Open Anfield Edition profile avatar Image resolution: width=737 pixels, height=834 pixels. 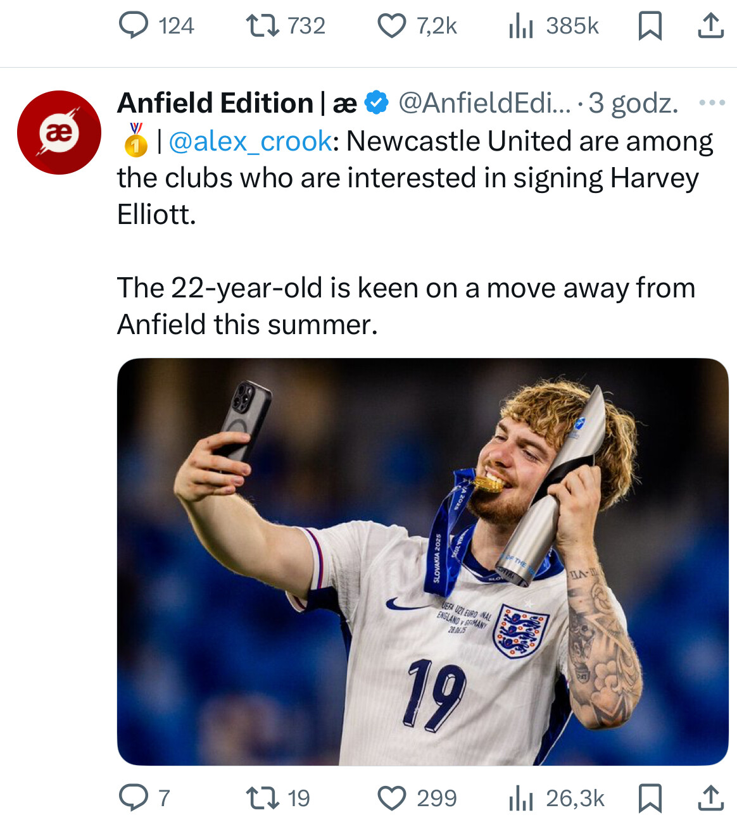pos(59,132)
